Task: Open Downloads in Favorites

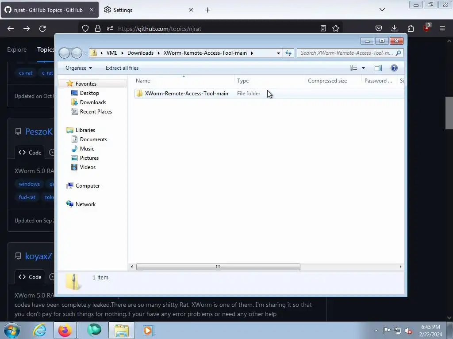Action: pyautogui.click(x=93, y=102)
